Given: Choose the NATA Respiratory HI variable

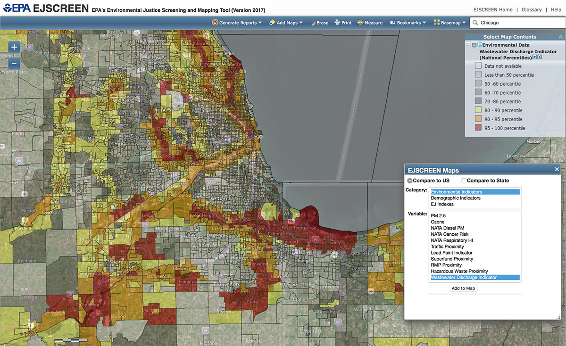Looking at the screenshot, I should point(475,240).
